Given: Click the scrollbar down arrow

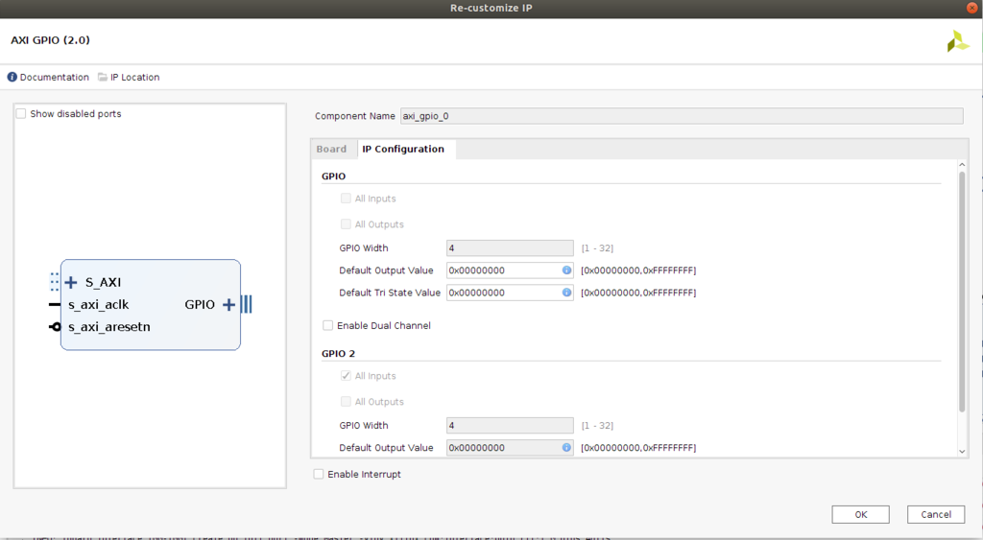Looking at the screenshot, I should (x=962, y=451).
